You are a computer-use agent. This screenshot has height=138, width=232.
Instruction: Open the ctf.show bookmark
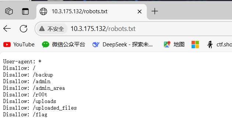click(219, 45)
